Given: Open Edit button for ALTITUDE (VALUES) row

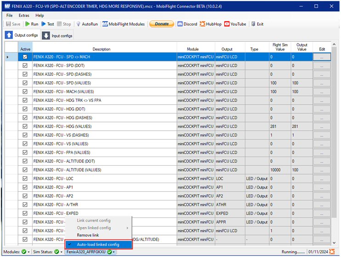Looking at the screenshot, I should click(322, 170).
